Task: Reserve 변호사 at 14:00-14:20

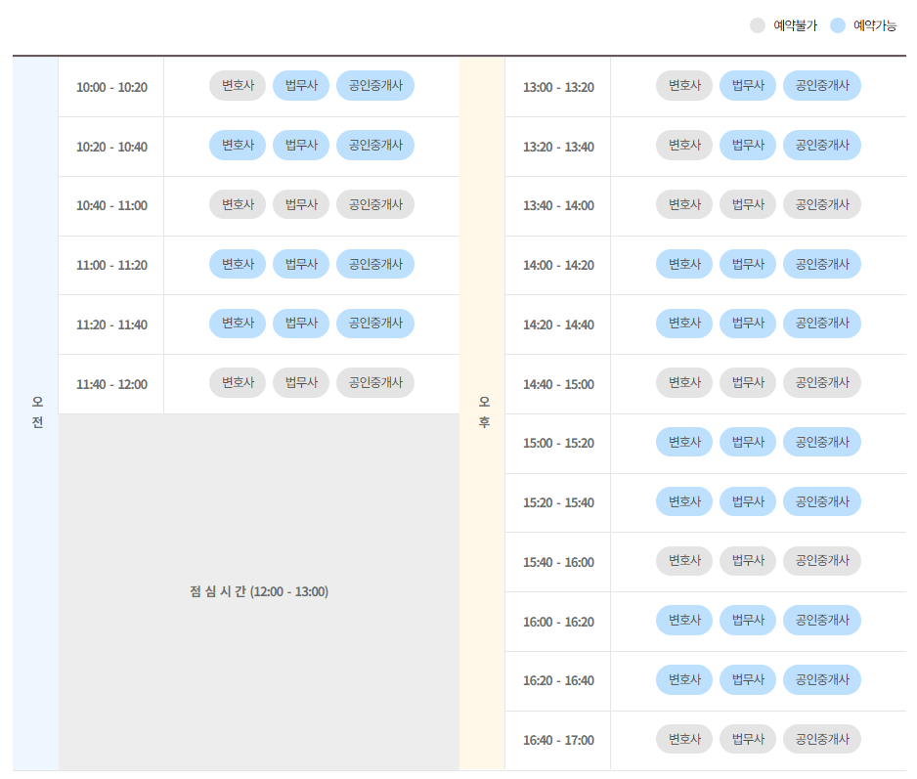Action: pos(684,263)
